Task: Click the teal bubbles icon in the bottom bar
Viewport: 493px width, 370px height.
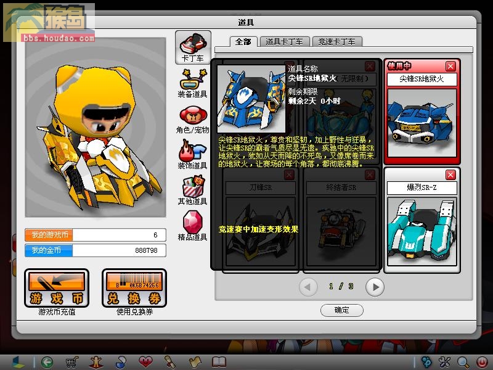Action: tap(426, 362)
